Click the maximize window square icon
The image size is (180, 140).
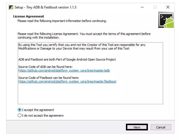pos(155,7)
